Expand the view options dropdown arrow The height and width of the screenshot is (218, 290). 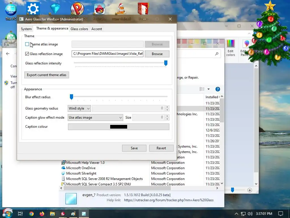[208, 89]
